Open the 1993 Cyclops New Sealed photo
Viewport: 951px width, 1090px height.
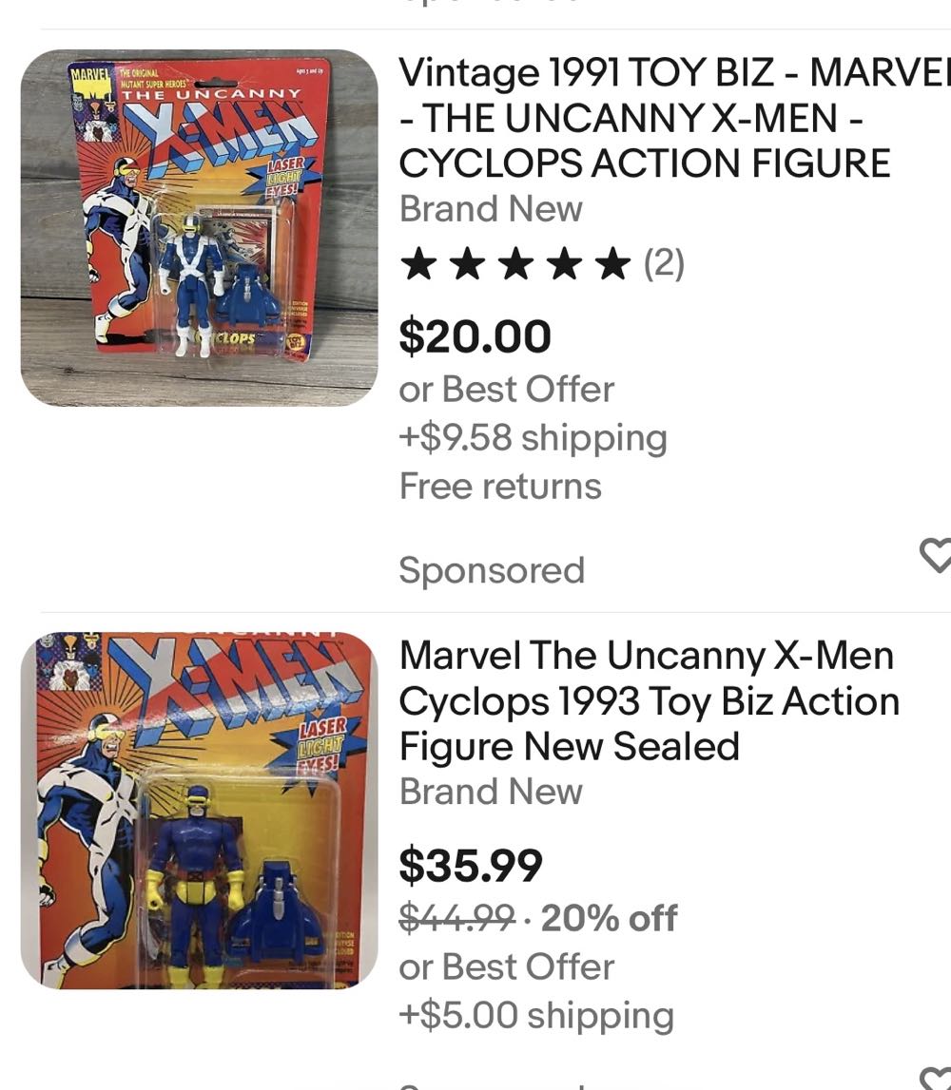pyautogui.click(x=199, y=810)
